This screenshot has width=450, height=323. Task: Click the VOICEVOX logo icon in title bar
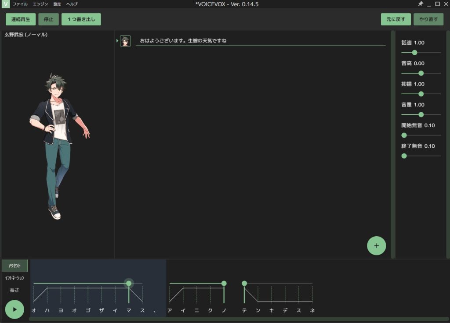[5, 4]
